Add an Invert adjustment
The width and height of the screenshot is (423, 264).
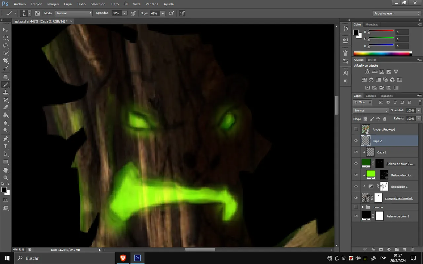click(x=367, y=87)
